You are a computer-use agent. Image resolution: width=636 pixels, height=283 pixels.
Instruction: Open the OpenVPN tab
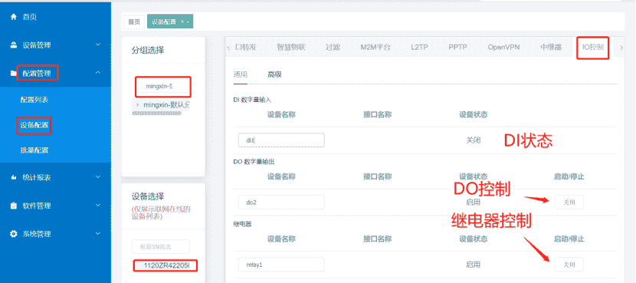(x=503, y=47)
